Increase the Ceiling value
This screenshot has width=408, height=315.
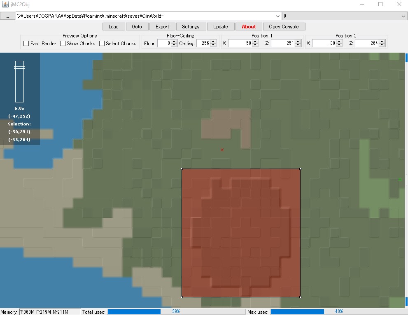click(x=213, y=42)
